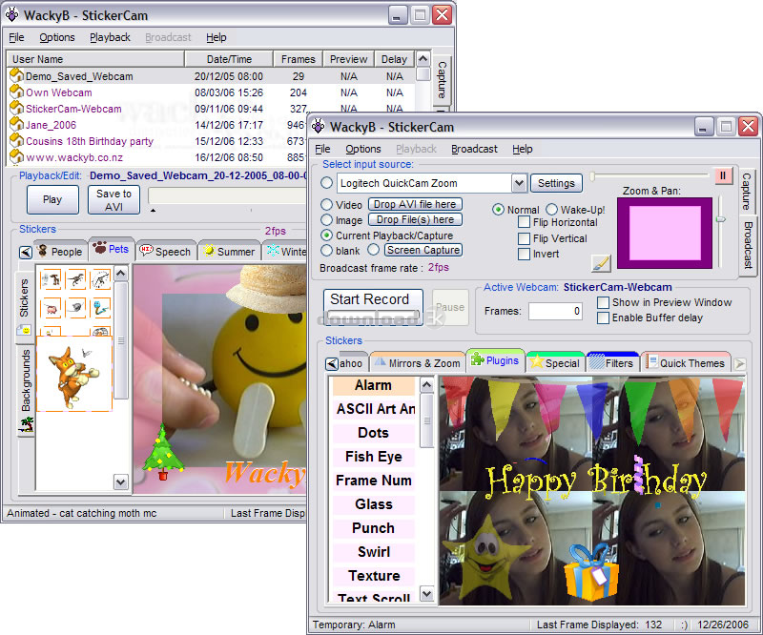
Task: Click the folder icon beside www.wackyb.co.nz
Action: pos(17,156)
